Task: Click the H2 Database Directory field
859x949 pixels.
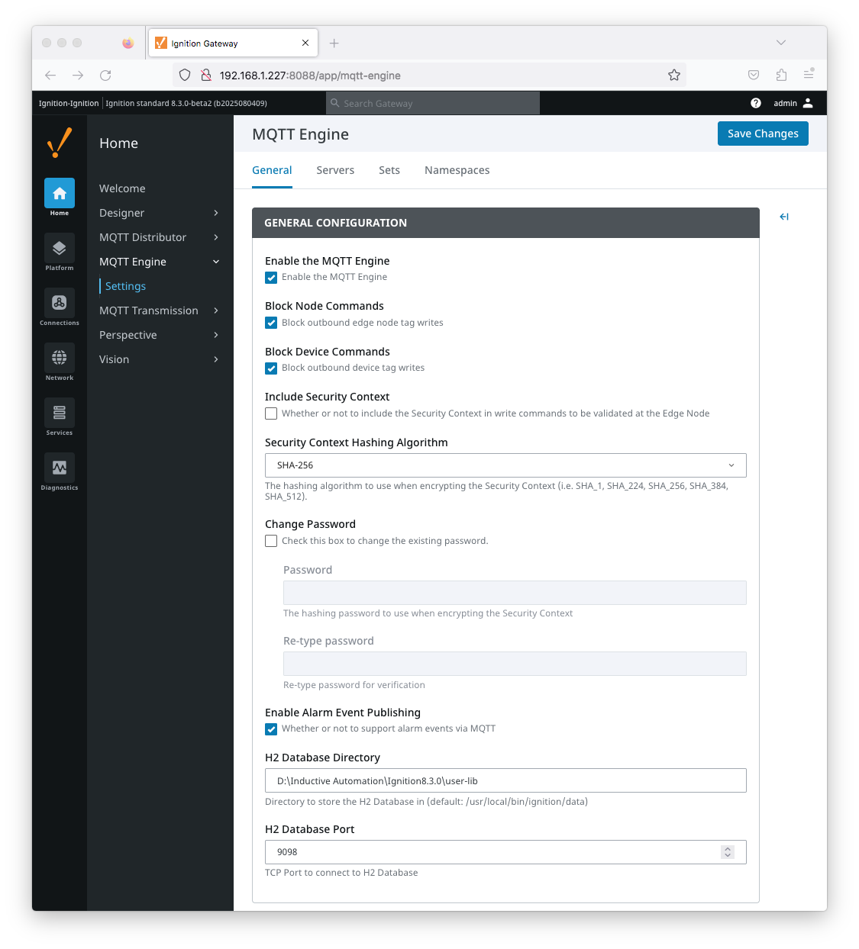Action: (505, 780)
